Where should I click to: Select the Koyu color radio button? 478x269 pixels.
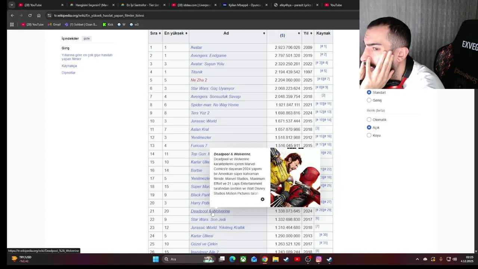[369, 135]
